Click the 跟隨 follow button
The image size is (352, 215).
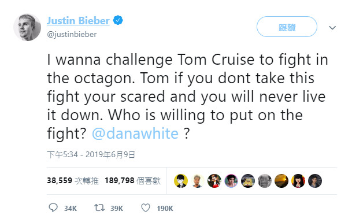pyautogui.click(x=287, y=27)
